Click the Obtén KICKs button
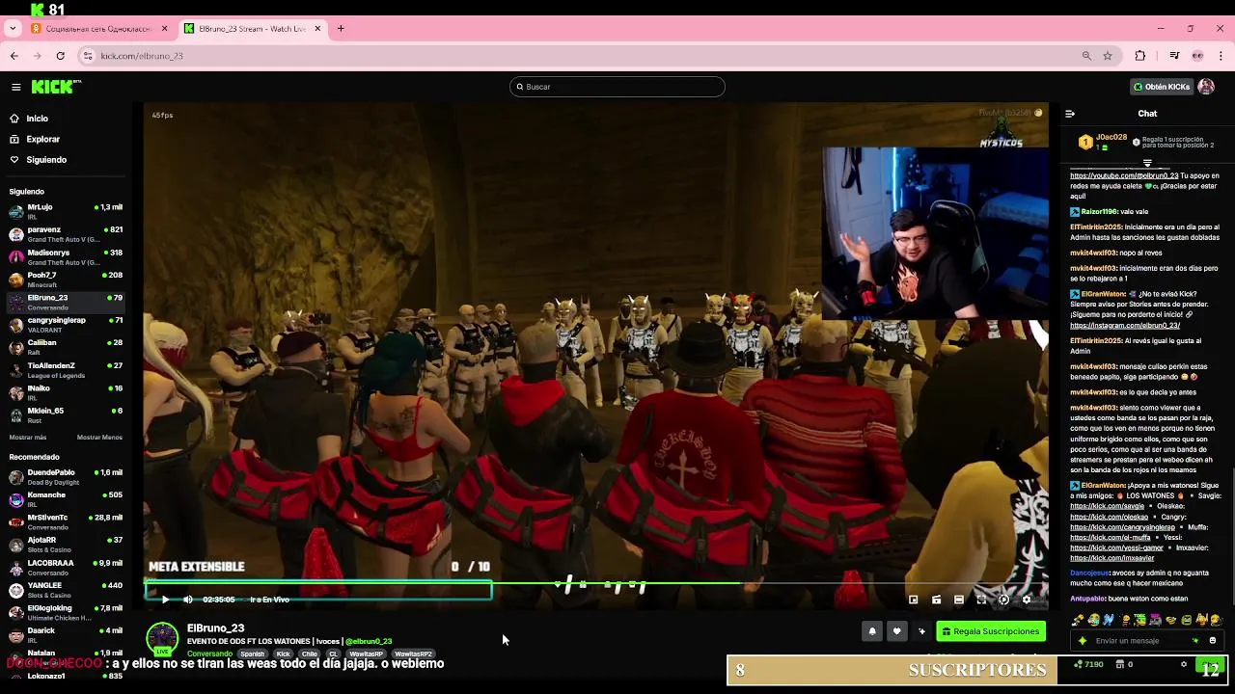The image size is (1235, 694). tap(1162, 87)
